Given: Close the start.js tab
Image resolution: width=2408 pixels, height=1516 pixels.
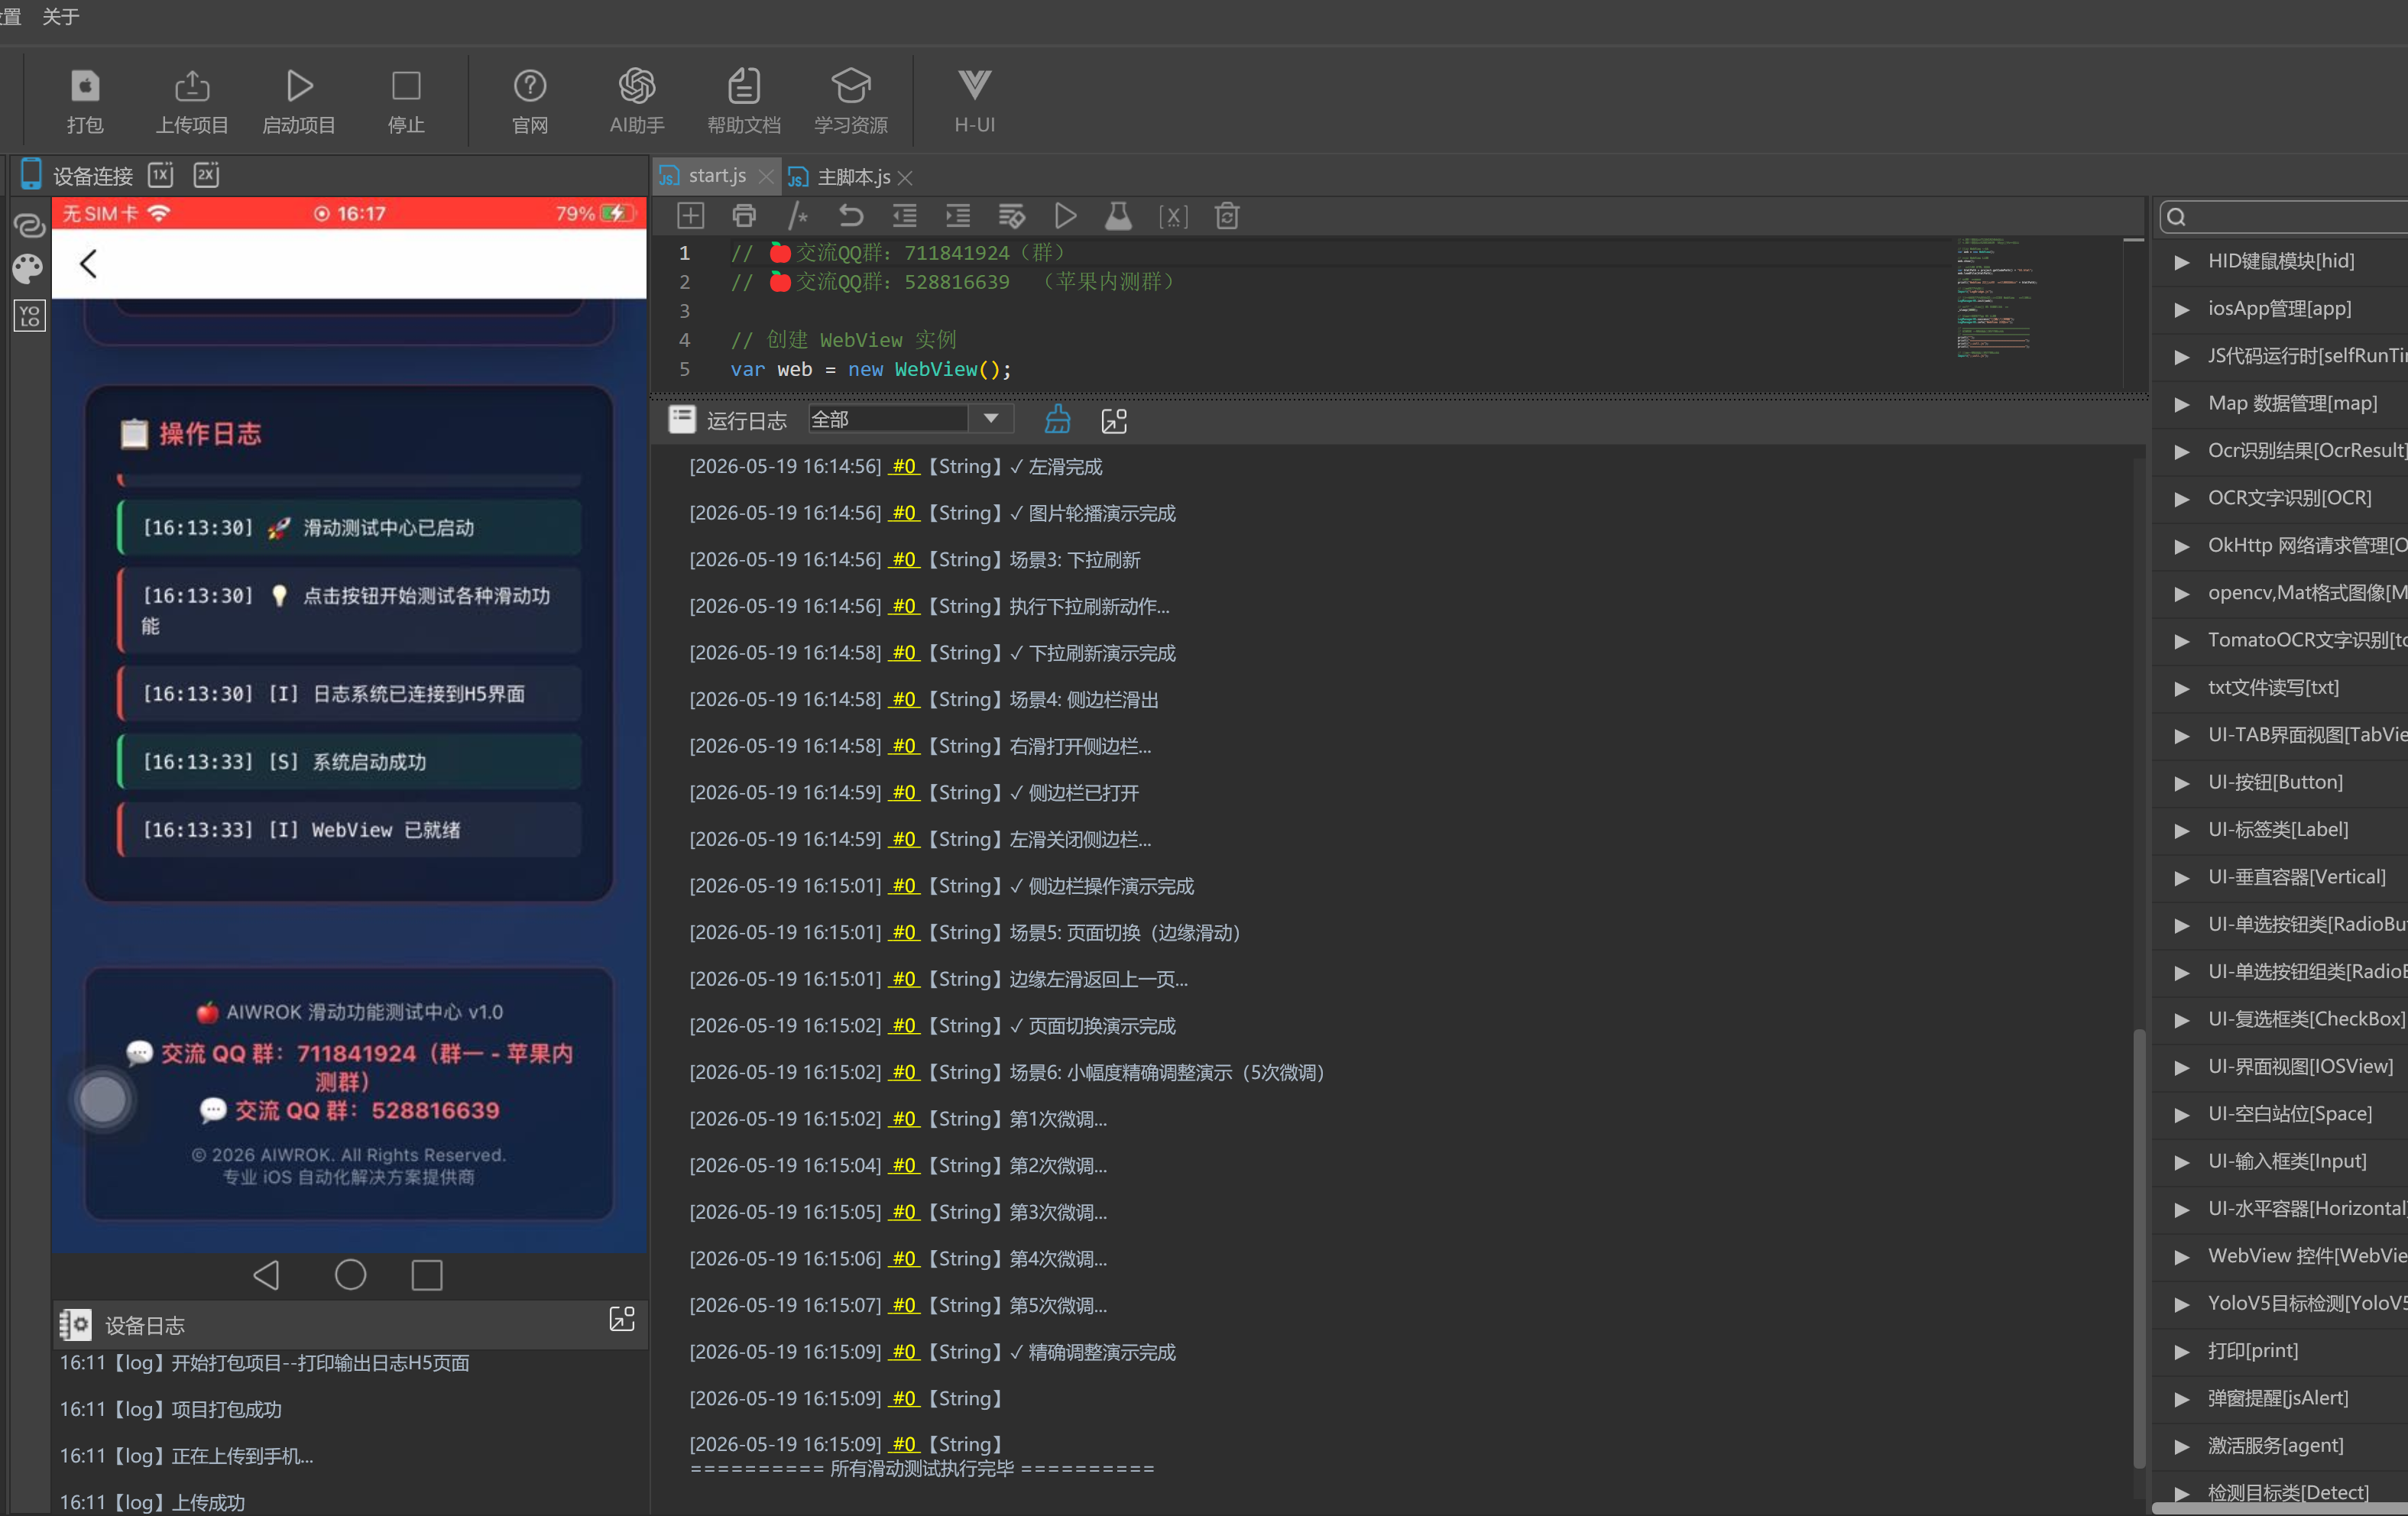Looking at the screenshot, I should click(x=766, y=177).
